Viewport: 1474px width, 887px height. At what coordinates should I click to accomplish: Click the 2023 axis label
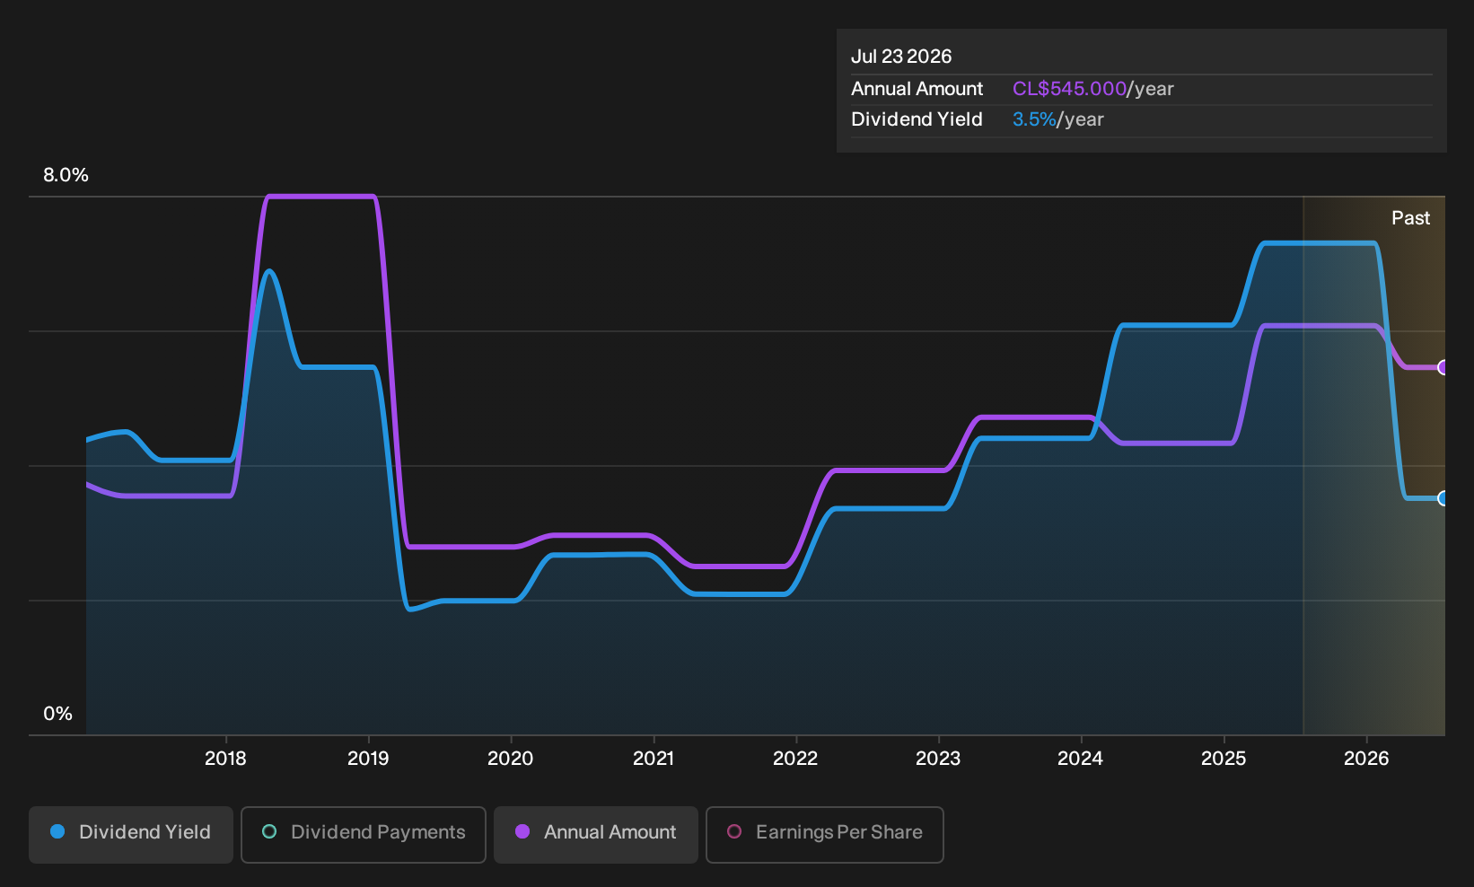click(938, 759)
